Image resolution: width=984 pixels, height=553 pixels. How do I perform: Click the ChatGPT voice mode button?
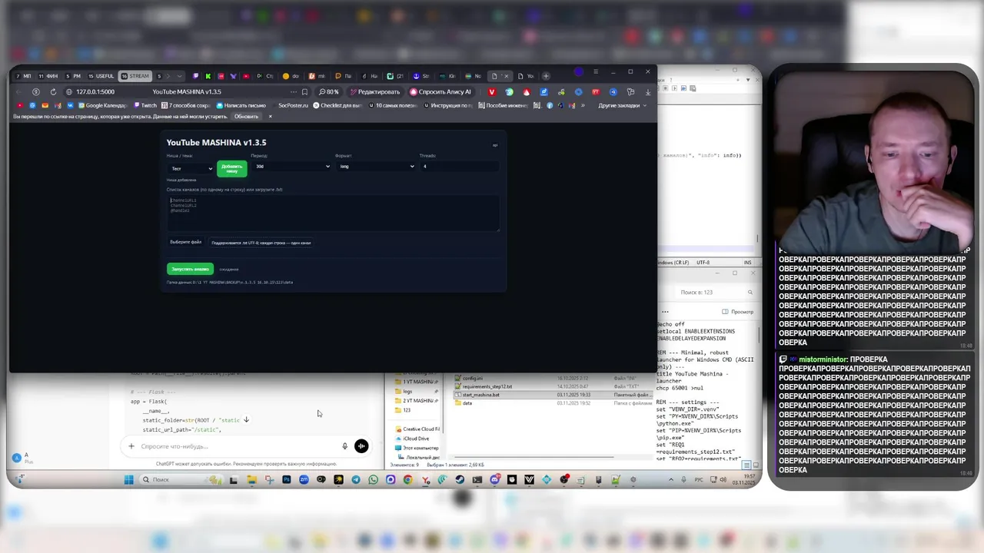tap(361, 446)
